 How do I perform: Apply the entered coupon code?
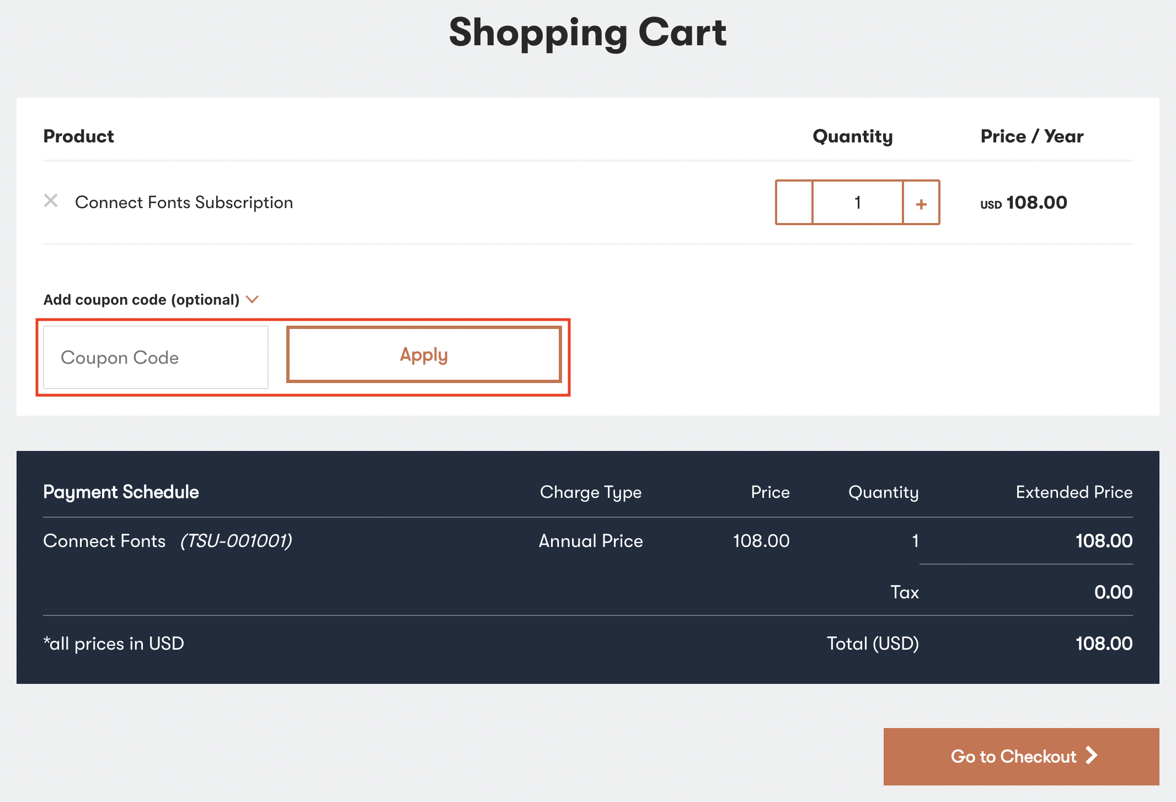(x=423, y=354)
